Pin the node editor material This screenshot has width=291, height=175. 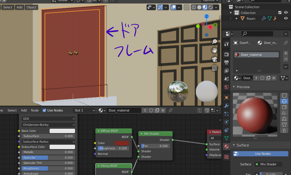pyautogui.click(x=170, y=110)
